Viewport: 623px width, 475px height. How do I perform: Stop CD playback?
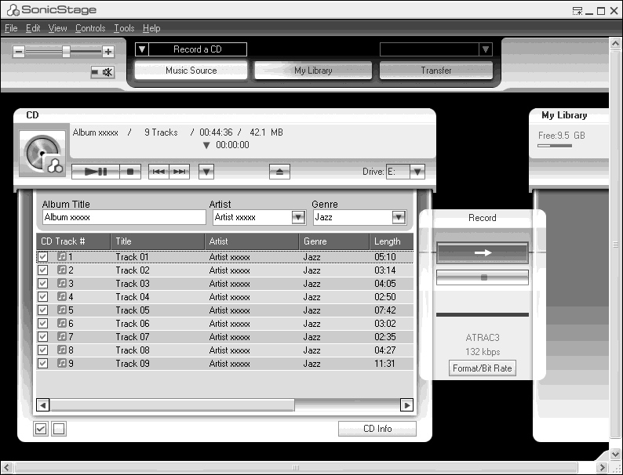pyautogui.click(x=130, y=172)
